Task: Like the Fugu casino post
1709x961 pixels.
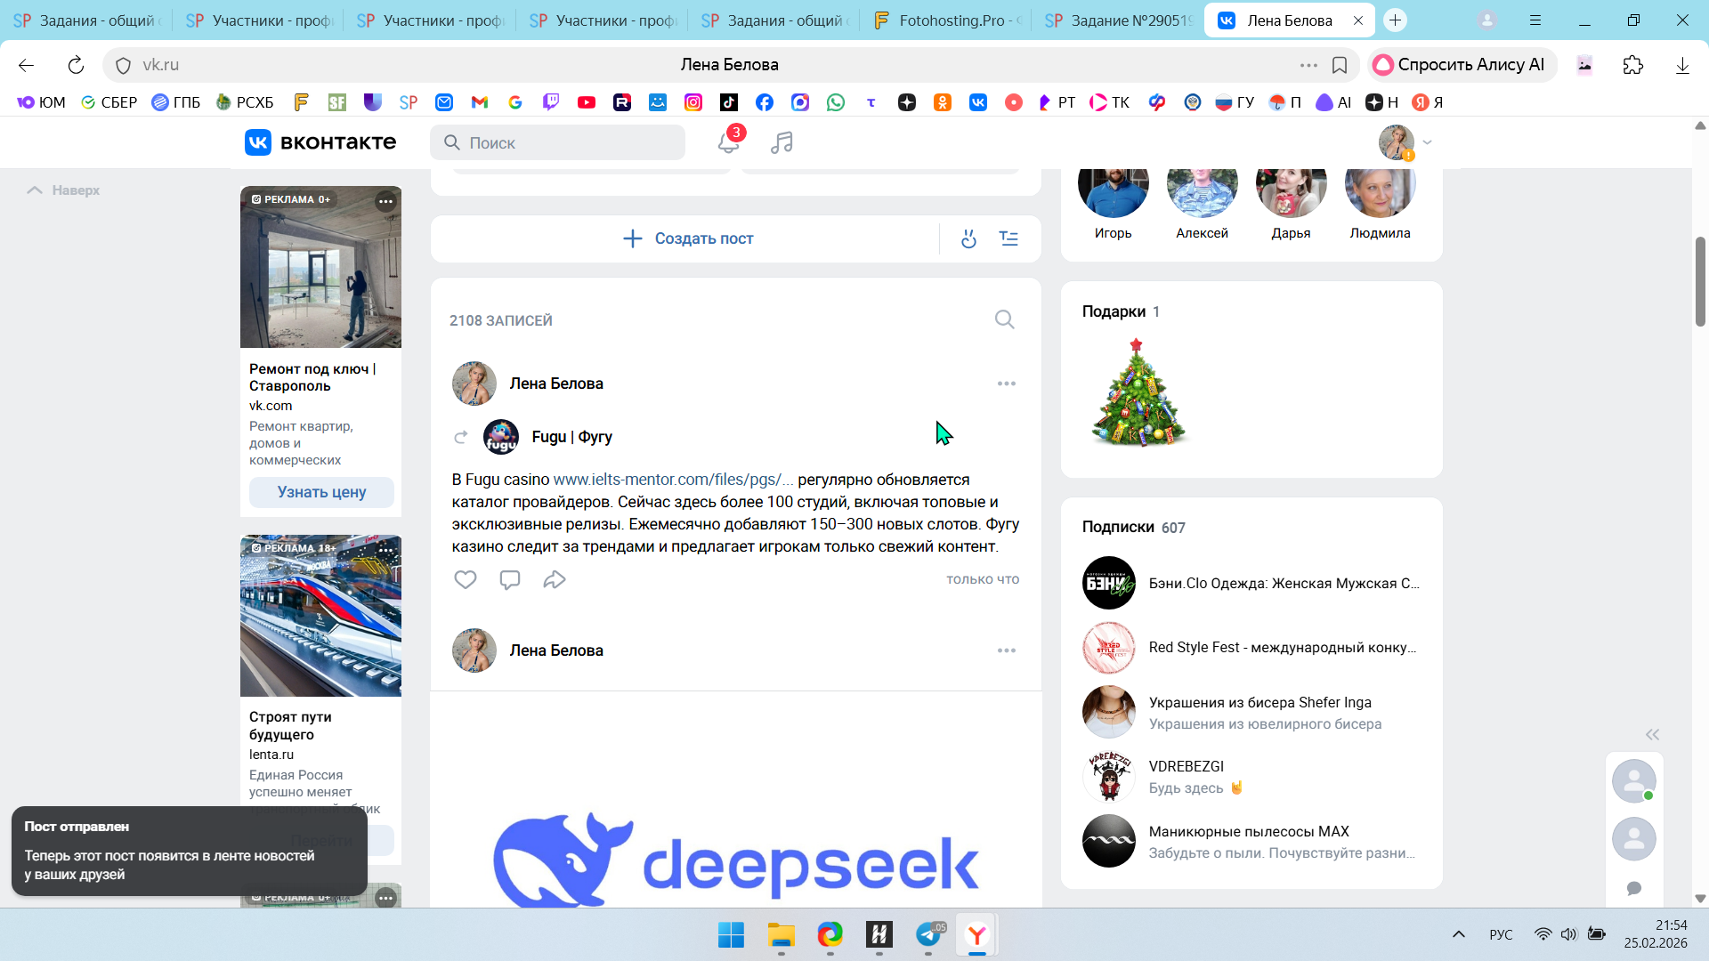Action: (466, 580)
